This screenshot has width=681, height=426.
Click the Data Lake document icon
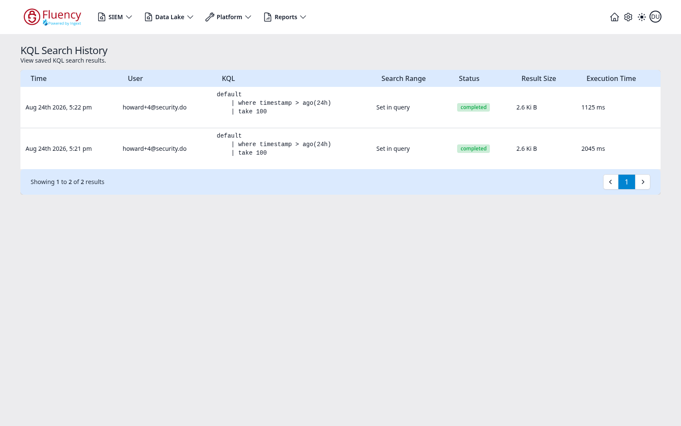[149, 17]
